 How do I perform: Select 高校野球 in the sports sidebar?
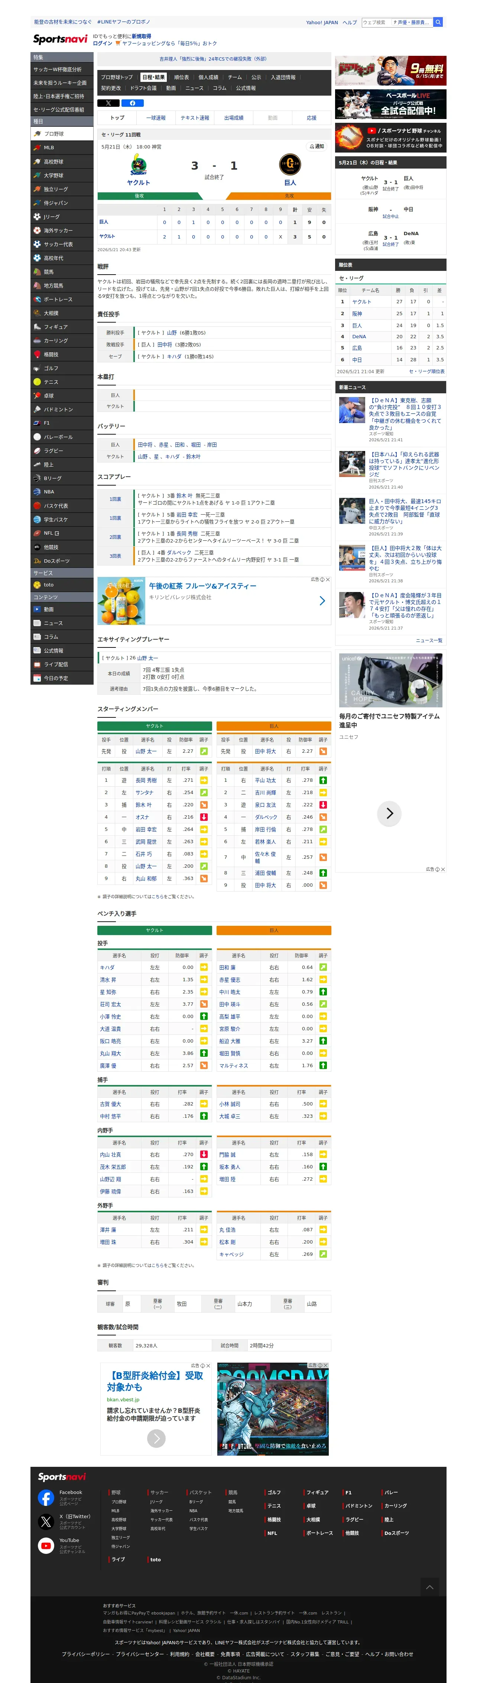pyautogui.click(x=62, y=161)
